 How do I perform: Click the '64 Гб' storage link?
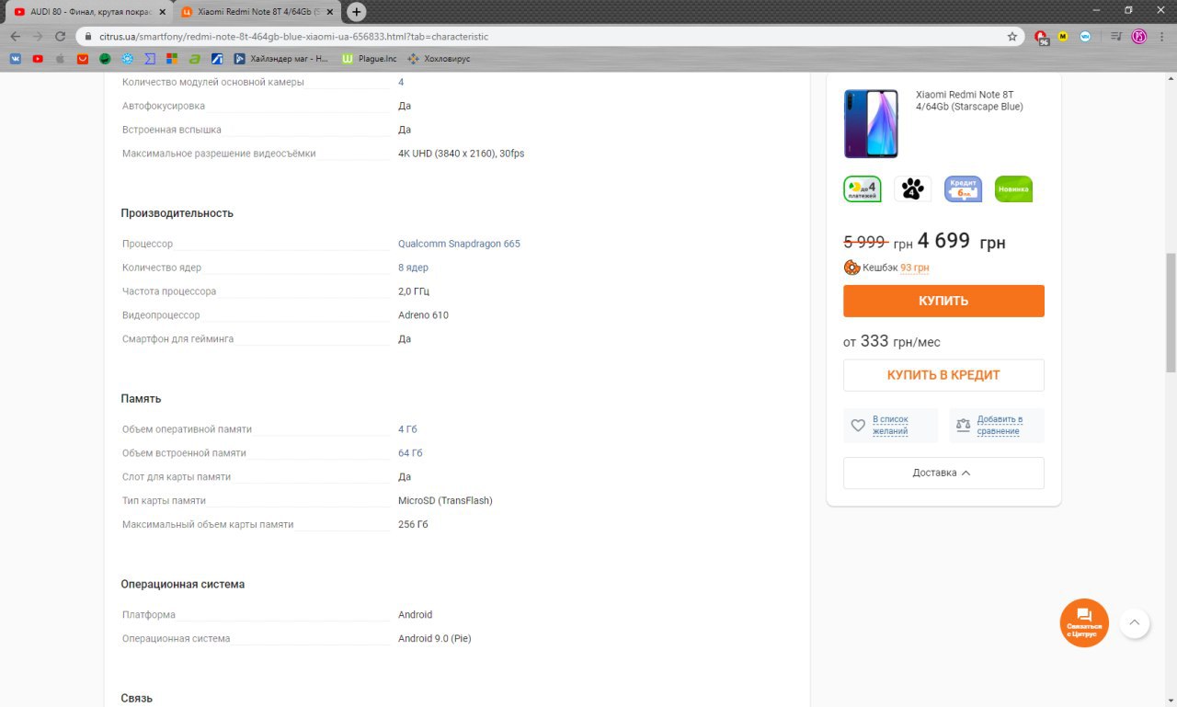pyautogui.click(x=410, y=453)
